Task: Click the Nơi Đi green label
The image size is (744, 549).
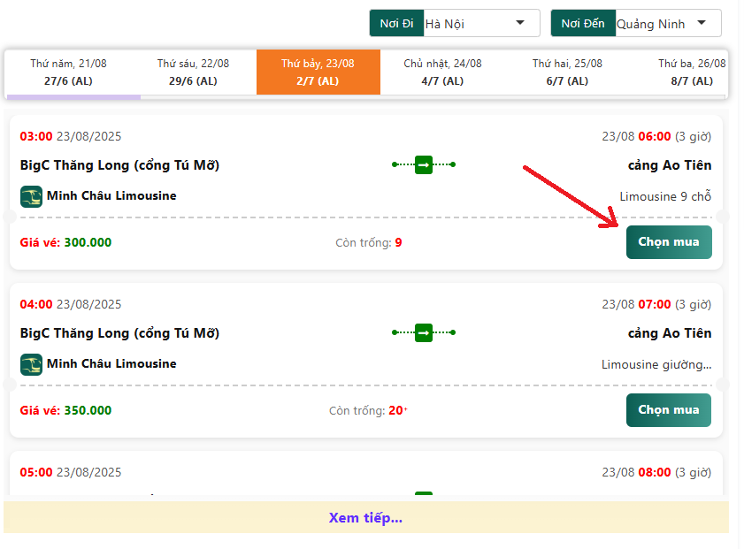Action: pos(396,23)
